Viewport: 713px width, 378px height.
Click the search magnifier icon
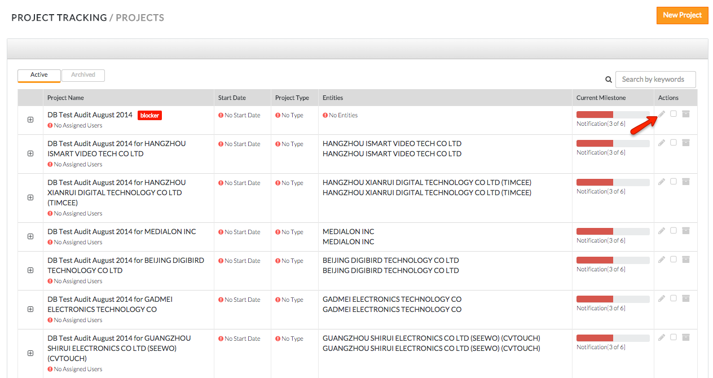609,80
